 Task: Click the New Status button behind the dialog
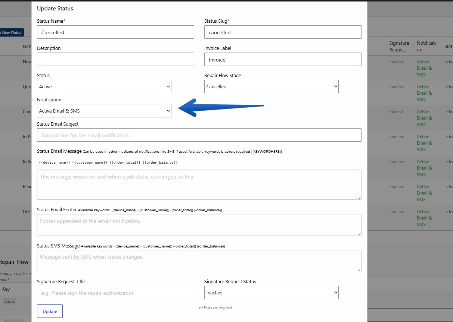point(12,32)
